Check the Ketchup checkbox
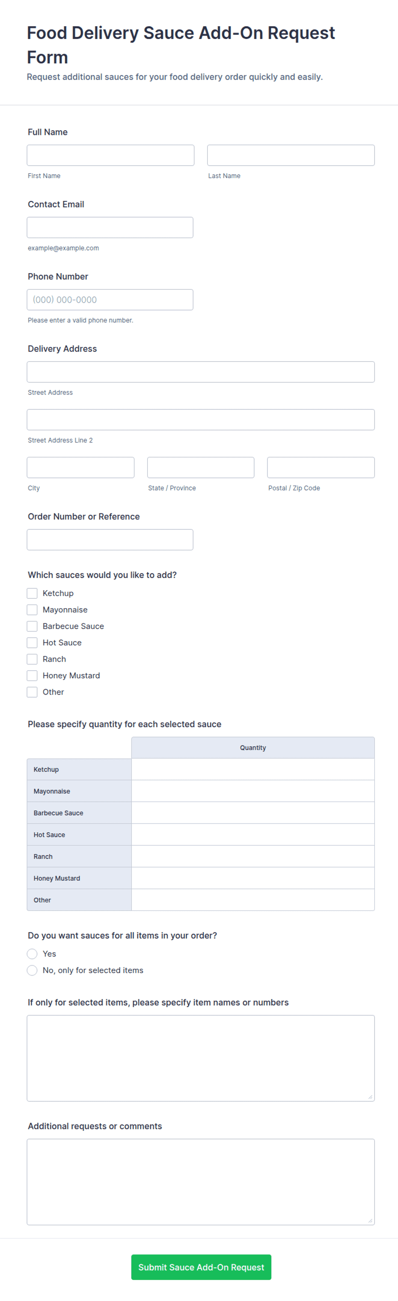Viewport: 398px width, 1301px height. 32,593
